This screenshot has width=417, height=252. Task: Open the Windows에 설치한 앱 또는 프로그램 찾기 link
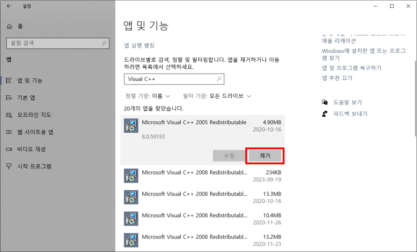pos(364,54)
